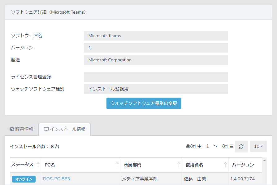Sort by PC名 column arrow
Image resolution: width=277 pixels, height=185 pixels.
pos(117,165)
